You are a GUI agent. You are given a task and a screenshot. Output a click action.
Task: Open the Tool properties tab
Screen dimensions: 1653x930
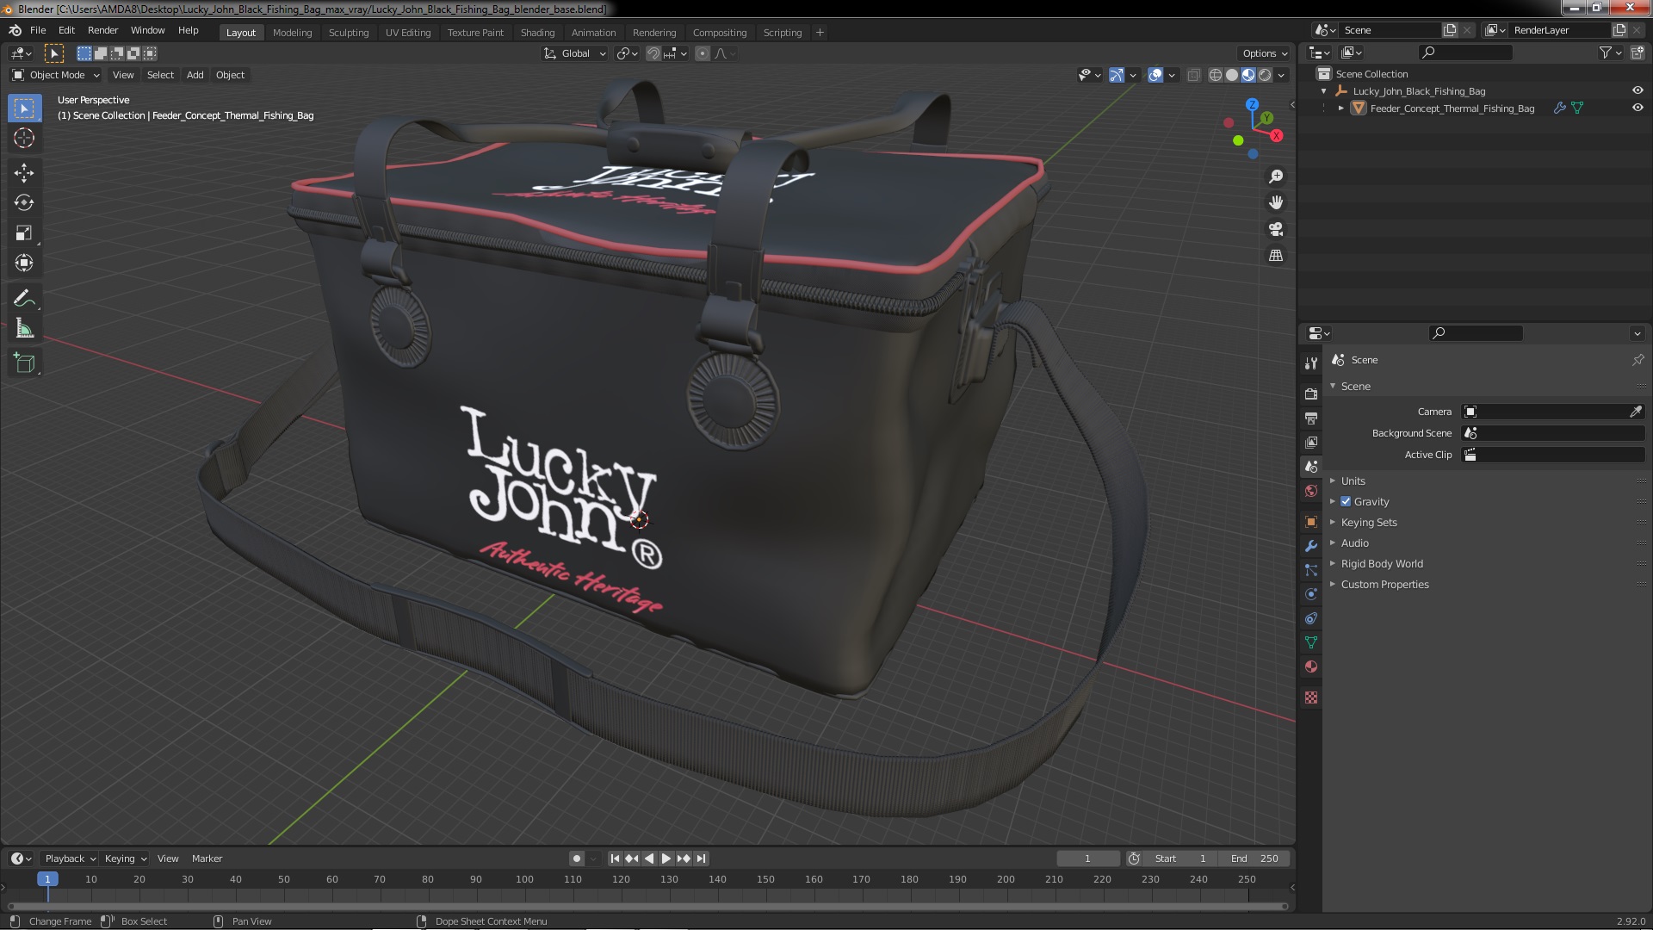pos(1311,363)
